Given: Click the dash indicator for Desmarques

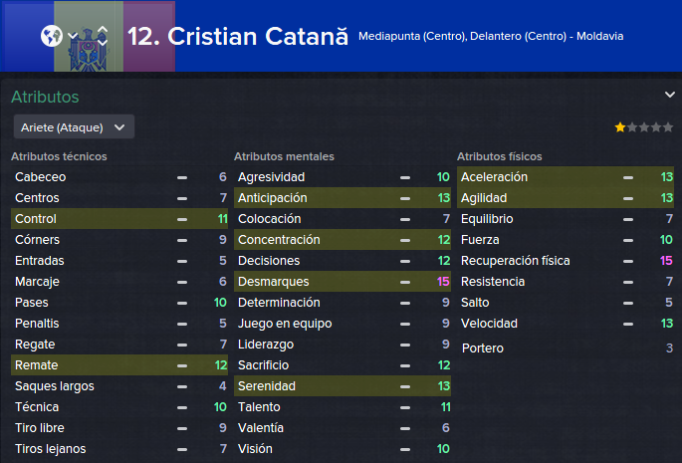Looking at the screenshot, I should coord(405,282).
